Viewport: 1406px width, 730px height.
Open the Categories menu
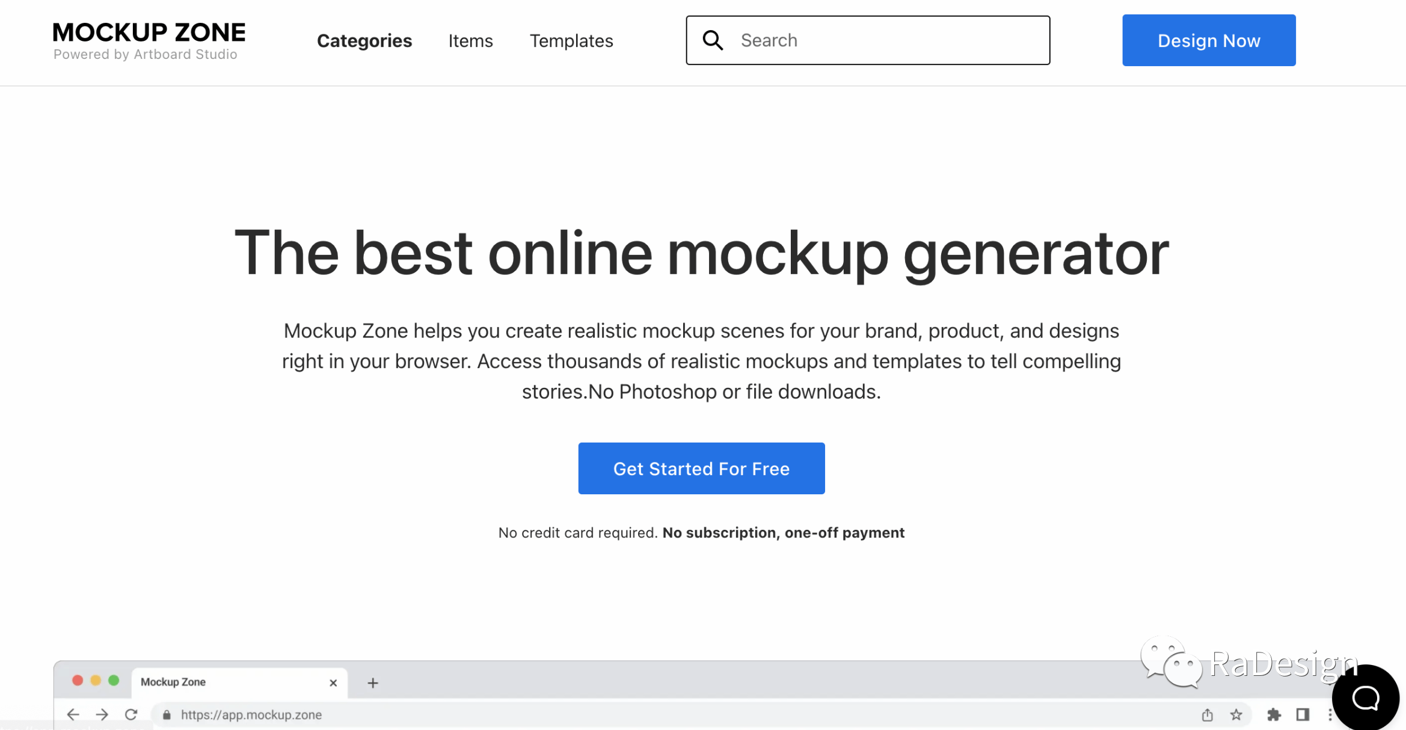(x=364, y=40)
